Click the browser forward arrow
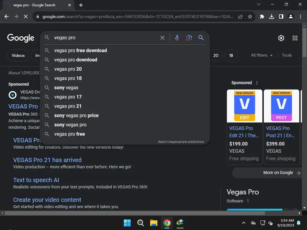The image size is (307, 230). 16,17
